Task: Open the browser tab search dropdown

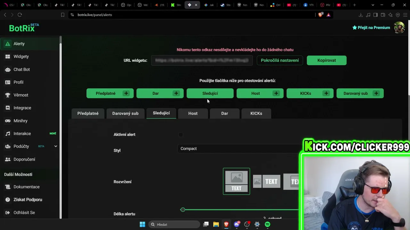Action: pyautogui.click(x=373, y=5)
